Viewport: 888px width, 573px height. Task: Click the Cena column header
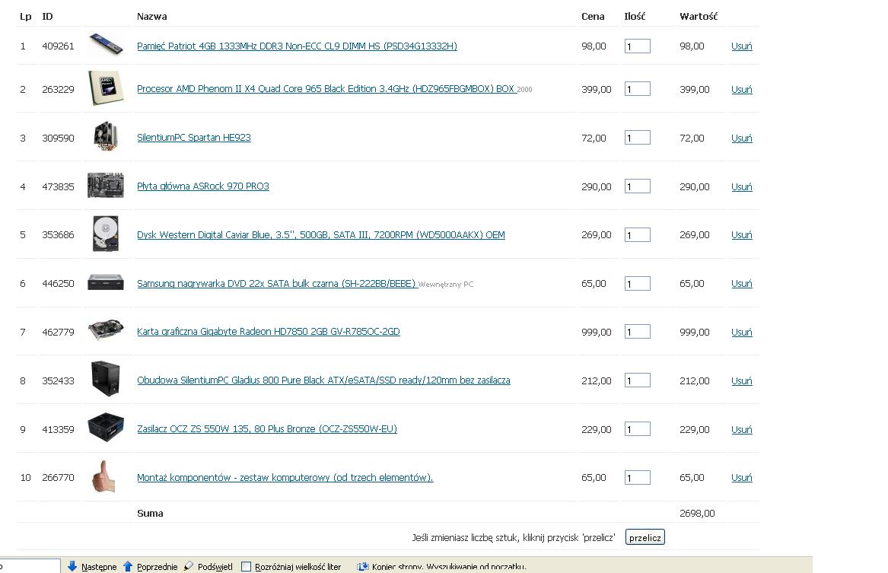pyautogui.click(x=593, y=17)
